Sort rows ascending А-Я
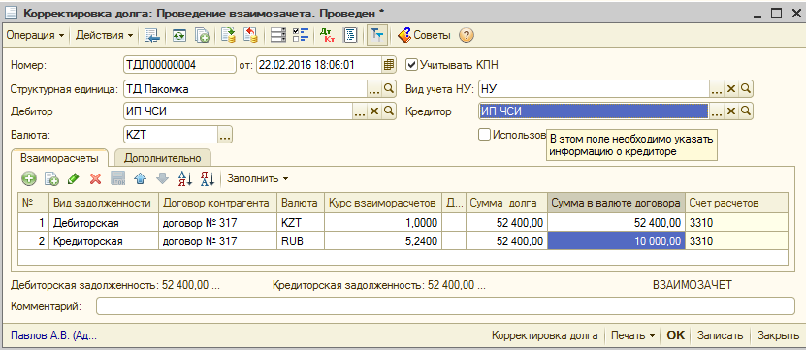The image size is (806, 350). pyautogui.click(x=184, y=178)
